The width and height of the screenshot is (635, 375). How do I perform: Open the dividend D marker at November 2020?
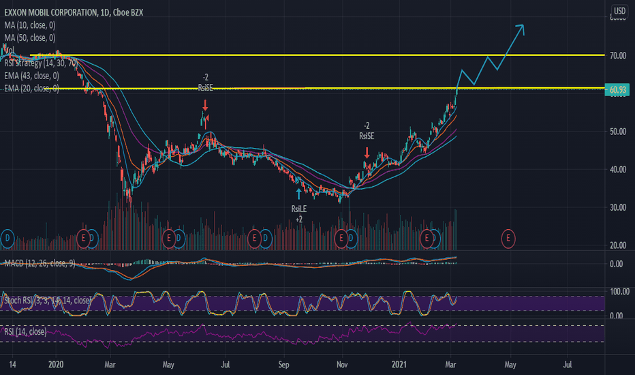click(352, 239)
